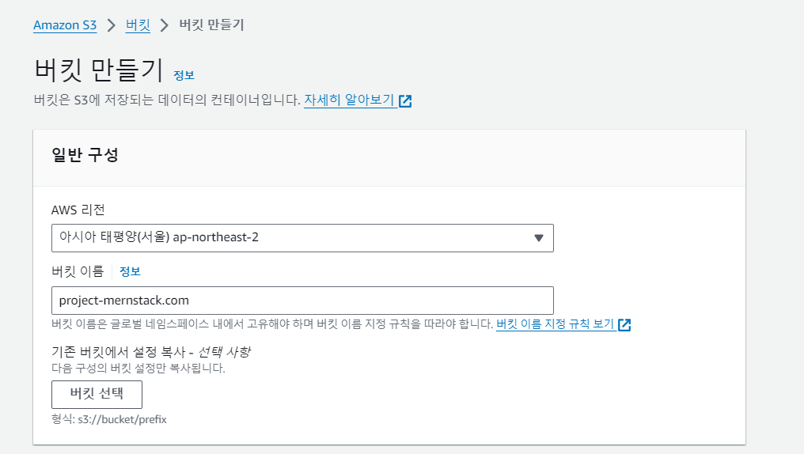Open 정보 link beside 버킷 이름
Screen dimensions: 804x454
point(130,271)
